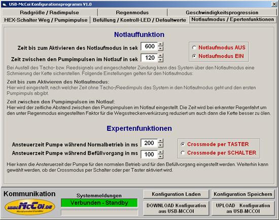Select Notlaufmodus EIN radio button
The width and height of the screenshot is (279, 220).
click(194, 56)
